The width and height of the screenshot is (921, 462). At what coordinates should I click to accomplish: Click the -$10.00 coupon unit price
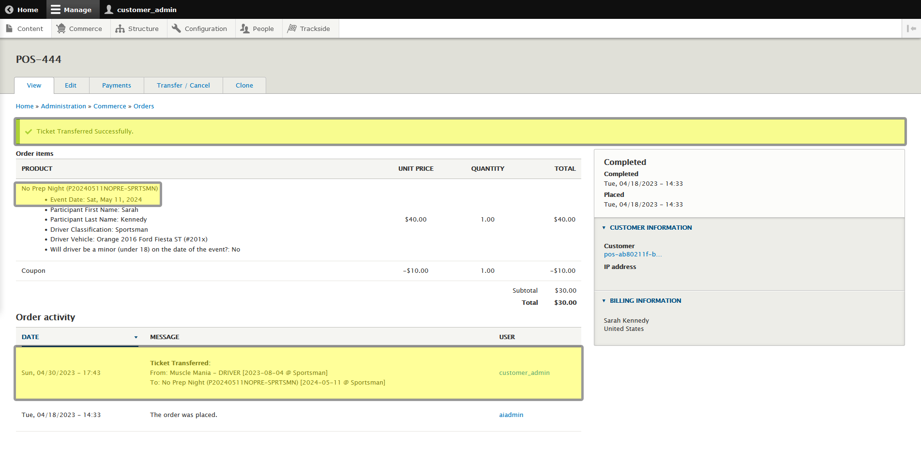click(416, 270)
